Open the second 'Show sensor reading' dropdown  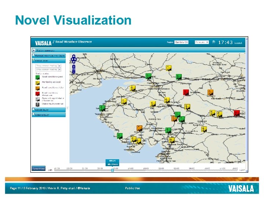tap(48, 69)
